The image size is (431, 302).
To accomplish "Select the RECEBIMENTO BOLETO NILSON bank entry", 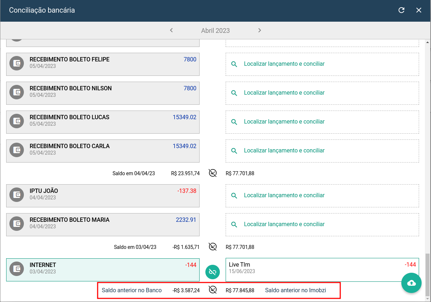I will click(x=103, y=93).
